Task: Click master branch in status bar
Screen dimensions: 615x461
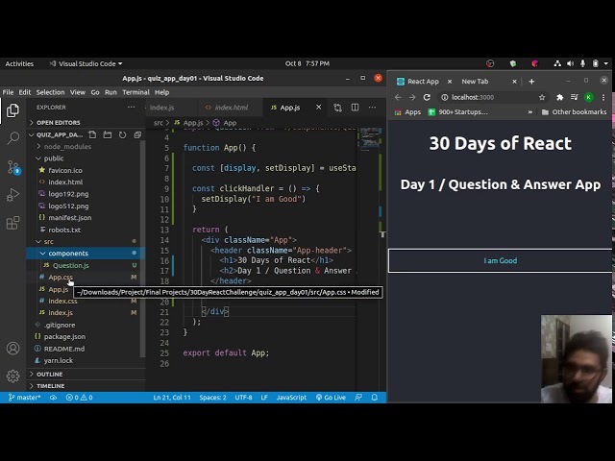Action: coord(24,397)
